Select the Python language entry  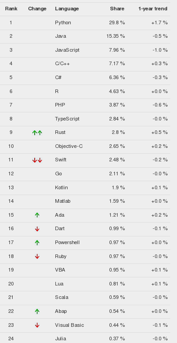pyautogui.click(x=63, y=23)
